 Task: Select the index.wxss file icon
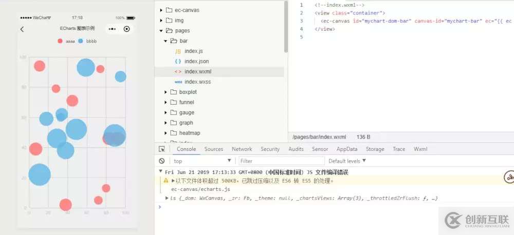tap(178, 82)
